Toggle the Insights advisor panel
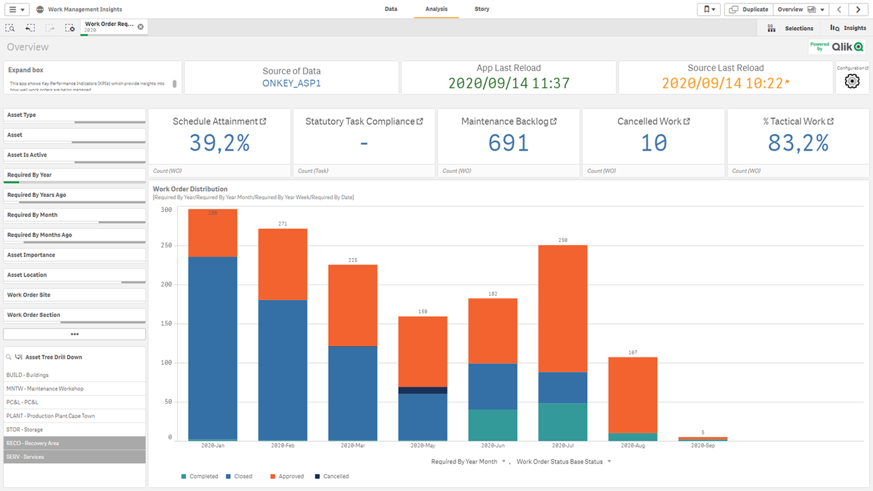 coord(848,28)
